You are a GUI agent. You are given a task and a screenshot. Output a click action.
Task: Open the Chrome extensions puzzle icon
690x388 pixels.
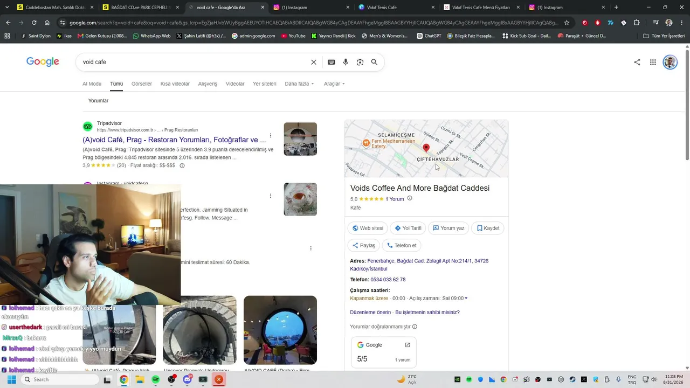(x=637, y=23)
